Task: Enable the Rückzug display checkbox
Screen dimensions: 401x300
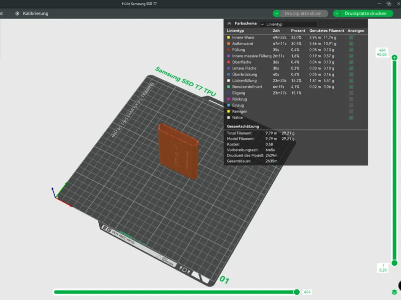Action: (351, 99)
